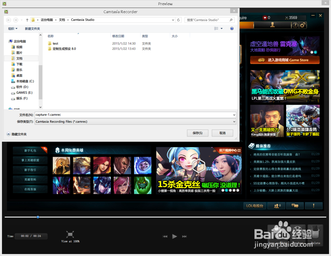Open the chat bubbles icon in game client
The width and height of the screenshot is (331, 256).
click(x=295, y=206)
